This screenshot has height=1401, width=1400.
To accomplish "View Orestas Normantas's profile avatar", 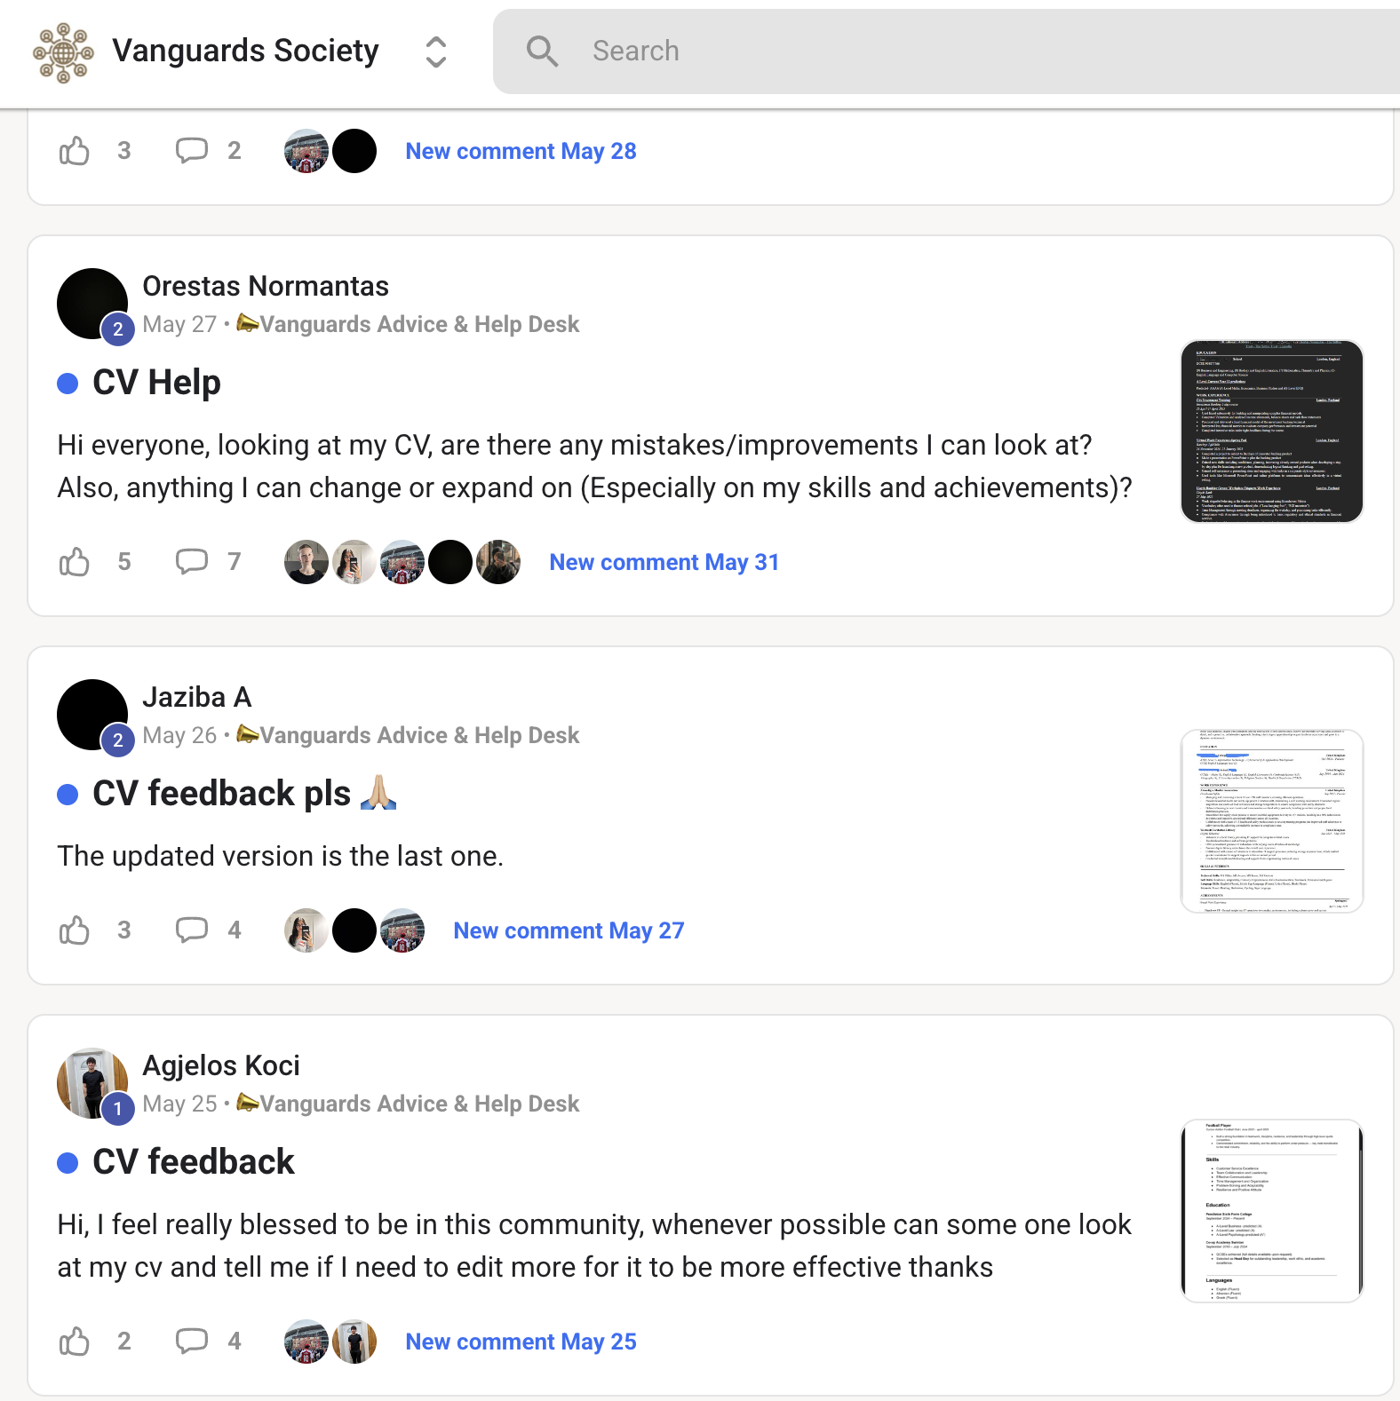I will pyautogui.click(x=92, y=304).
